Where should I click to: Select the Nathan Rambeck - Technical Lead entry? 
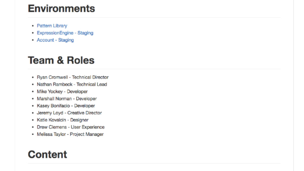(x=72, y=84)
